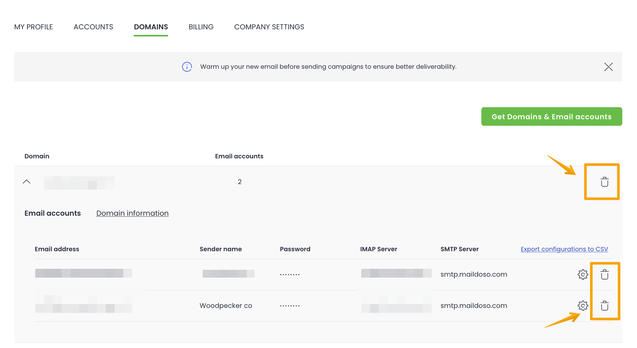637x348 pixels.
Task: Click SMTP server value in first account row
Action: coord(474,274)
